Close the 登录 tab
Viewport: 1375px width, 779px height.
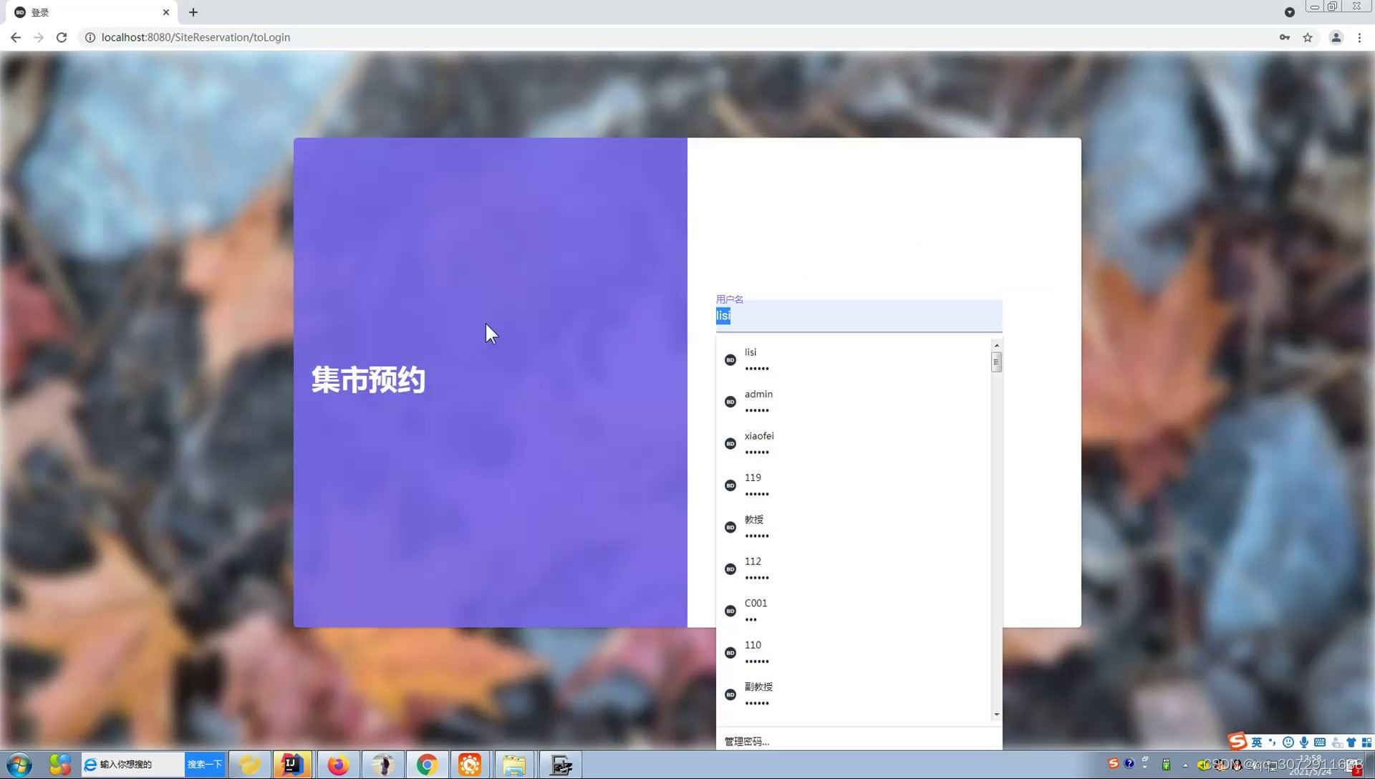point(166,12)
